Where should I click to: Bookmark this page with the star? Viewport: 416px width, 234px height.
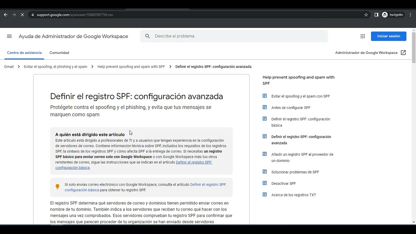366,15
